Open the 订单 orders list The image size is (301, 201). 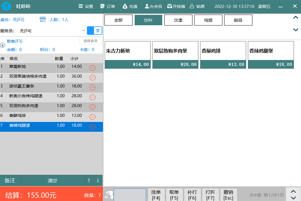108,6
